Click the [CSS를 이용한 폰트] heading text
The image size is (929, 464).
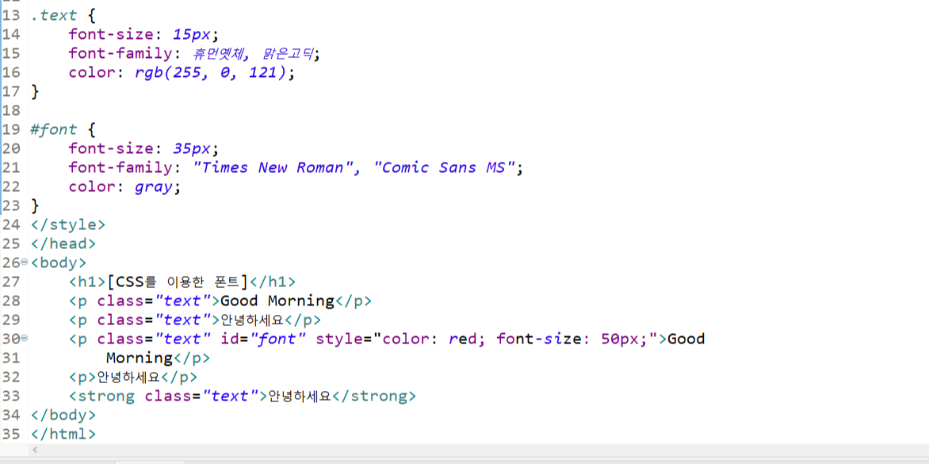177,281
